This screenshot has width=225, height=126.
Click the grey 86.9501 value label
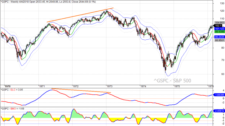(x=220, y=40)
